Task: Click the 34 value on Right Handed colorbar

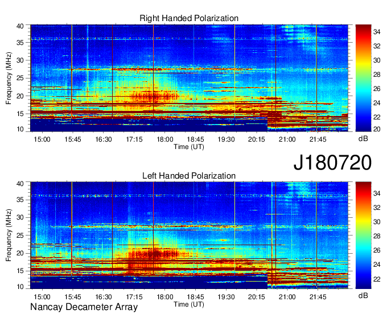Action: [377, 32]
